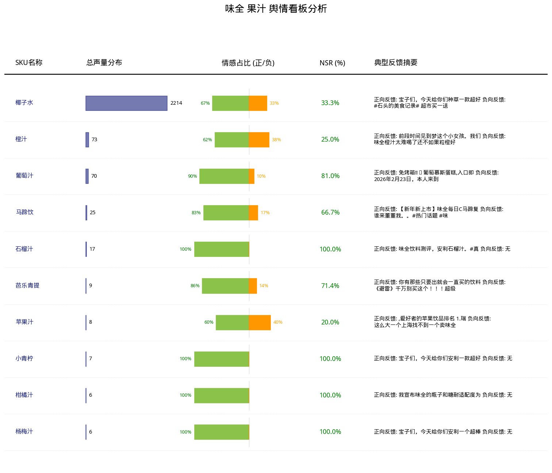Select the NSR value 20.0%
The height and width of the screenshot is (473, 552).
330,322
